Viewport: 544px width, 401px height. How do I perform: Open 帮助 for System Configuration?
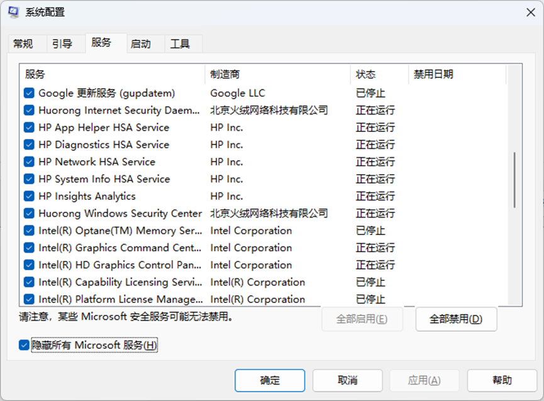pyautogui.click(x=502, y=380)
